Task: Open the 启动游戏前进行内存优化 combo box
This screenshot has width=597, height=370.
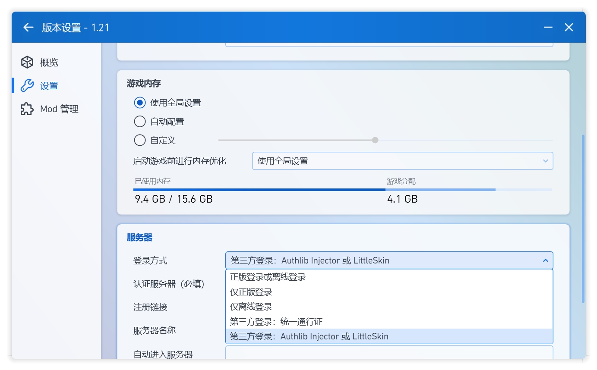Action: click(401, 160)
